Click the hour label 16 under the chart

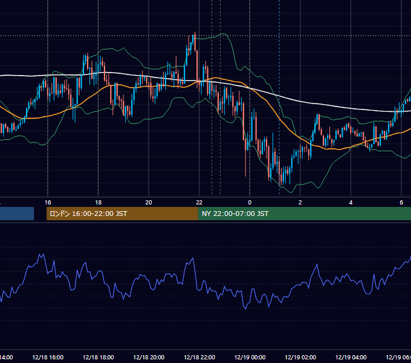point(48,203)
